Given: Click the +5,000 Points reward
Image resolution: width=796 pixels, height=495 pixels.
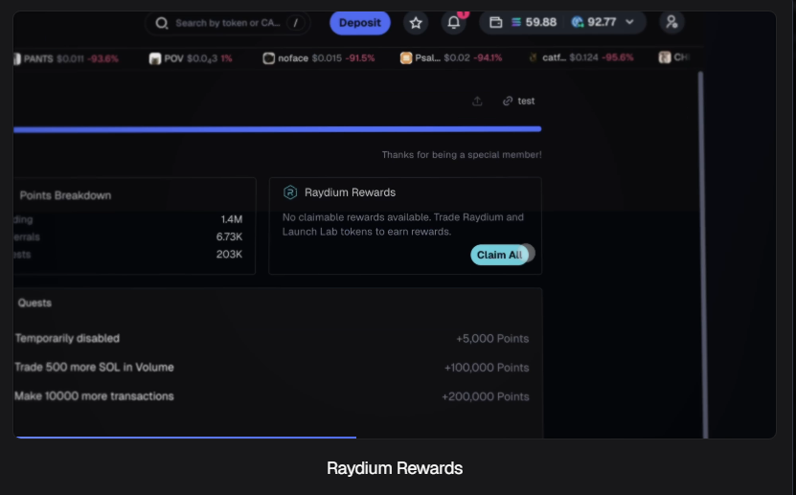Looking at the screenshot, I should click(492, 339).
